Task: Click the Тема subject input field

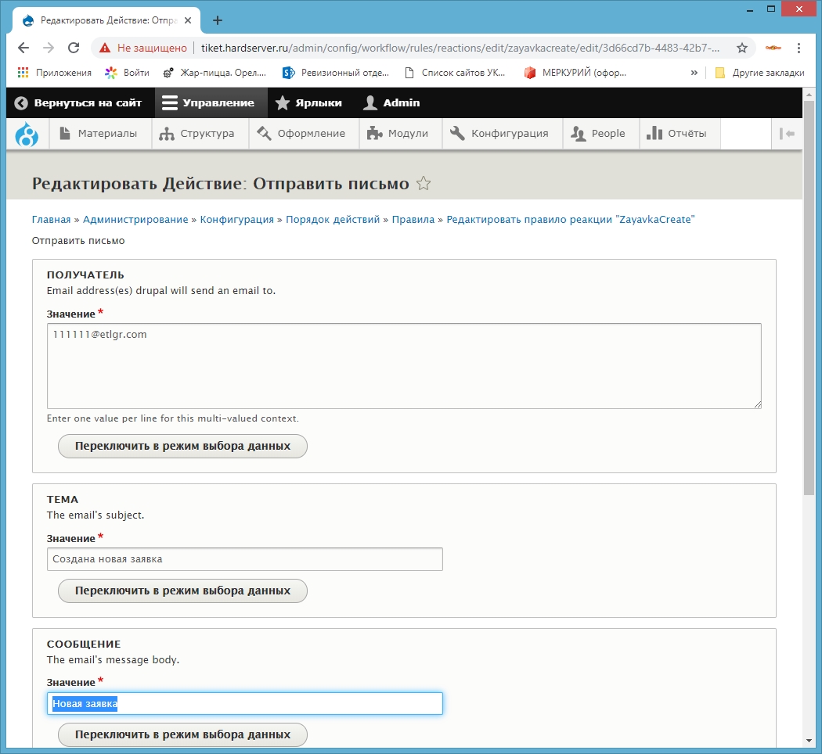Action: 244,559
